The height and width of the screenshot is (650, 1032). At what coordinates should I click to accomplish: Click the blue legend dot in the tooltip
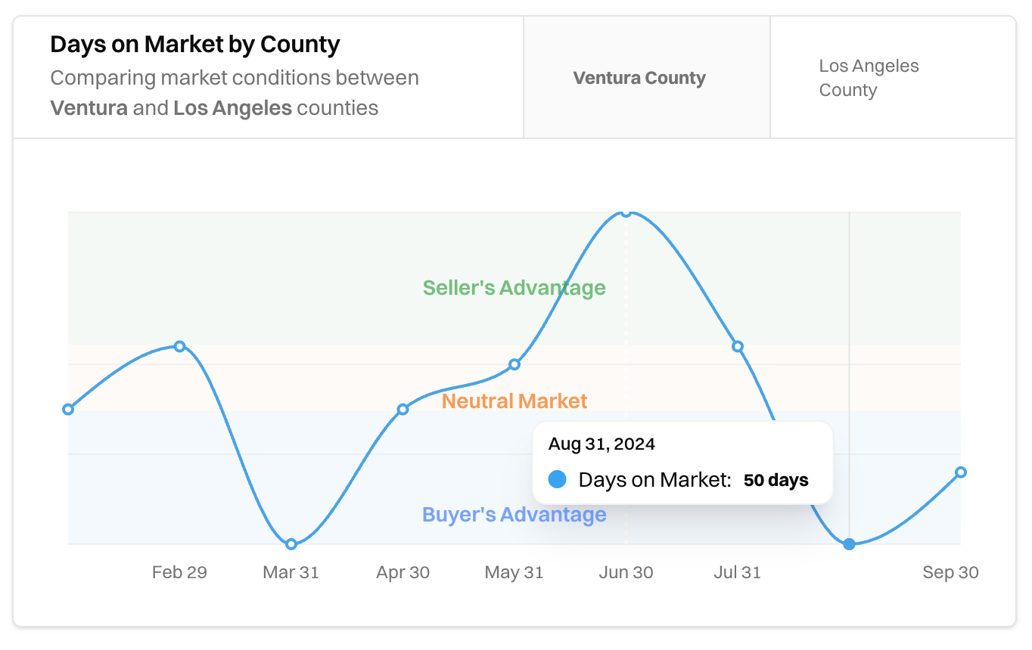click(556, 479)
